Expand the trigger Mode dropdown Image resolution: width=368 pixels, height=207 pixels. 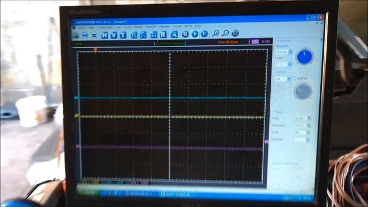coord(309,118)
